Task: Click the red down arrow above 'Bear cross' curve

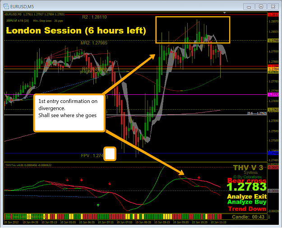Action: pyautogui.click(x=199, y=177)
